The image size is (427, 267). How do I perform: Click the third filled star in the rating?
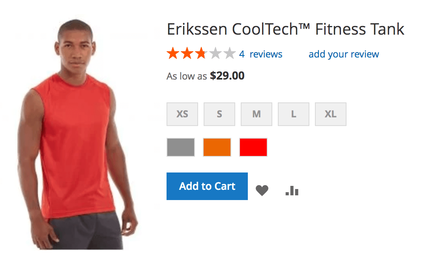(x=201, y=54)
